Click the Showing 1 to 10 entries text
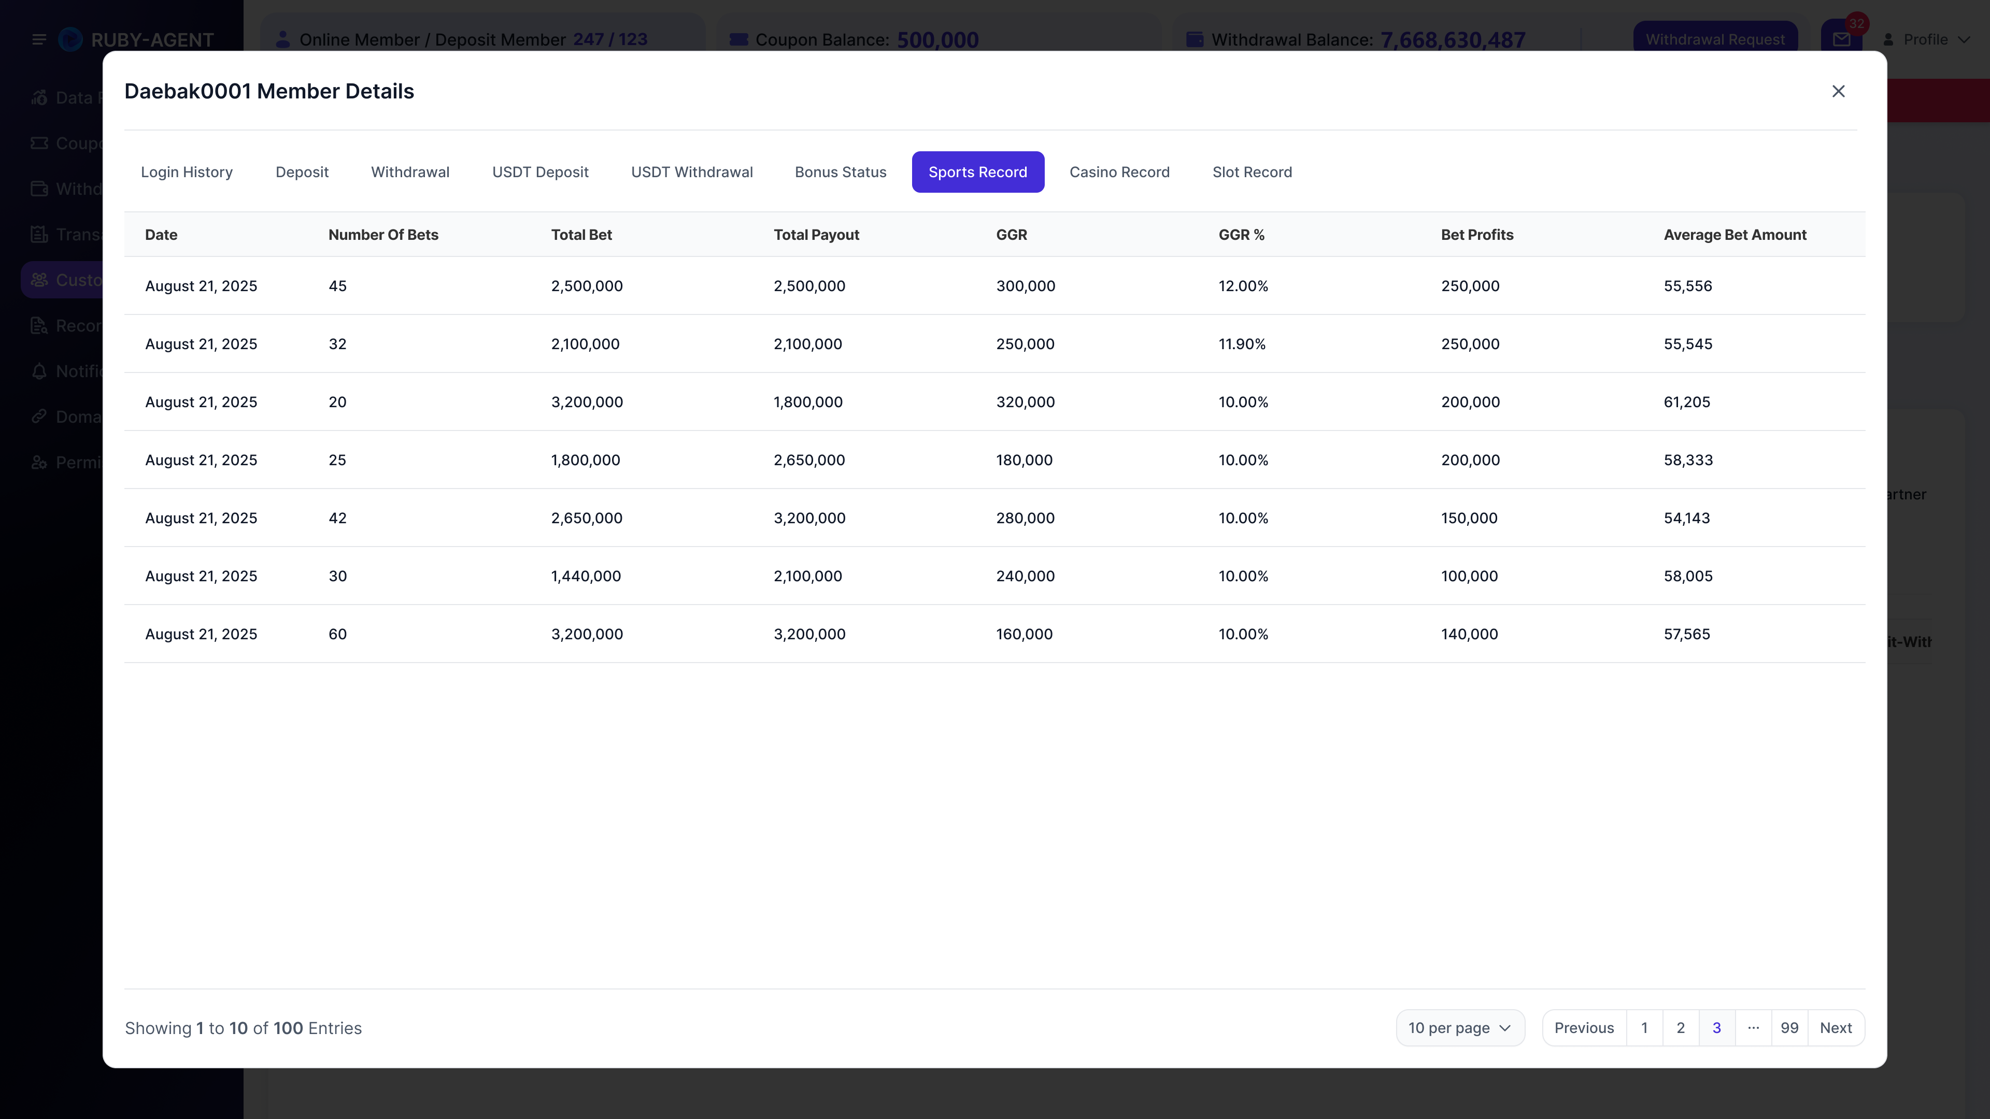This screenshot has width=1990, height=1119. click(243, 1028)
